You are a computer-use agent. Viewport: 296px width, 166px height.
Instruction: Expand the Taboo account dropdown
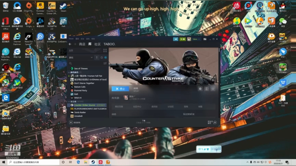coord(196,39)
